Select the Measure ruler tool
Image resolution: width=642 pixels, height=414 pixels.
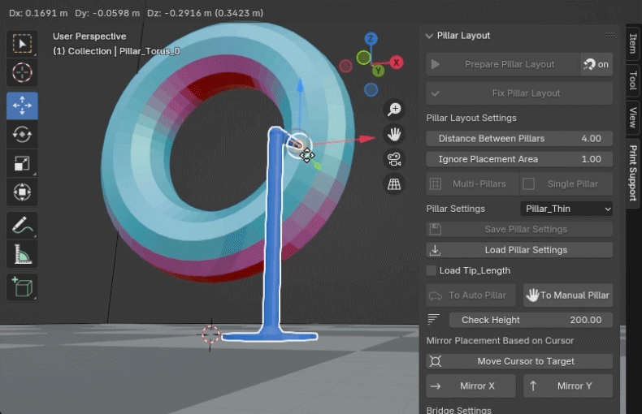click(x=22, y=254)
